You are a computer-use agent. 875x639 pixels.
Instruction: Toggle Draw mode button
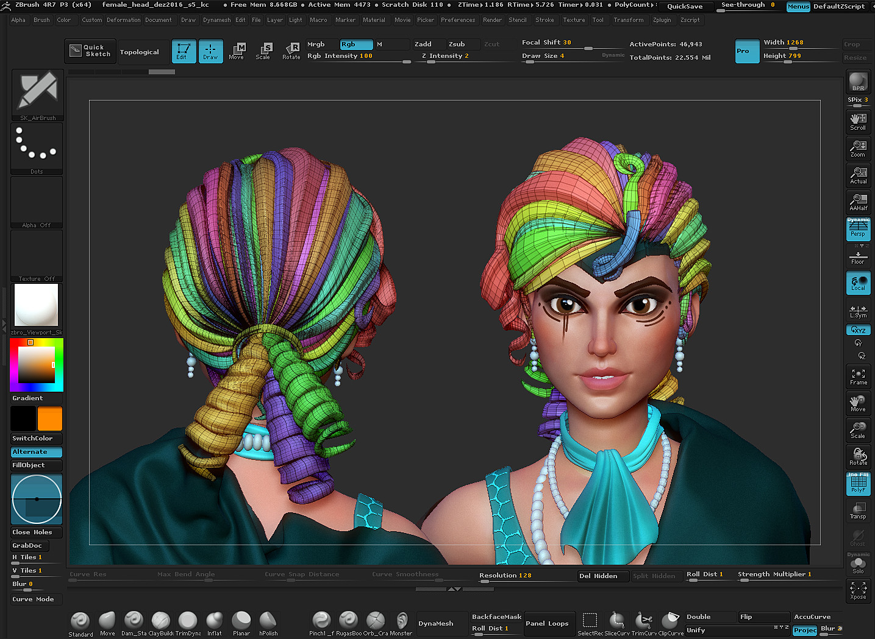coord(210,51)
